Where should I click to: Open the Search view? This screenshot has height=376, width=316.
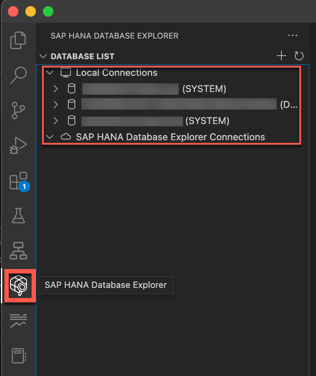click(x=18, y=75)
